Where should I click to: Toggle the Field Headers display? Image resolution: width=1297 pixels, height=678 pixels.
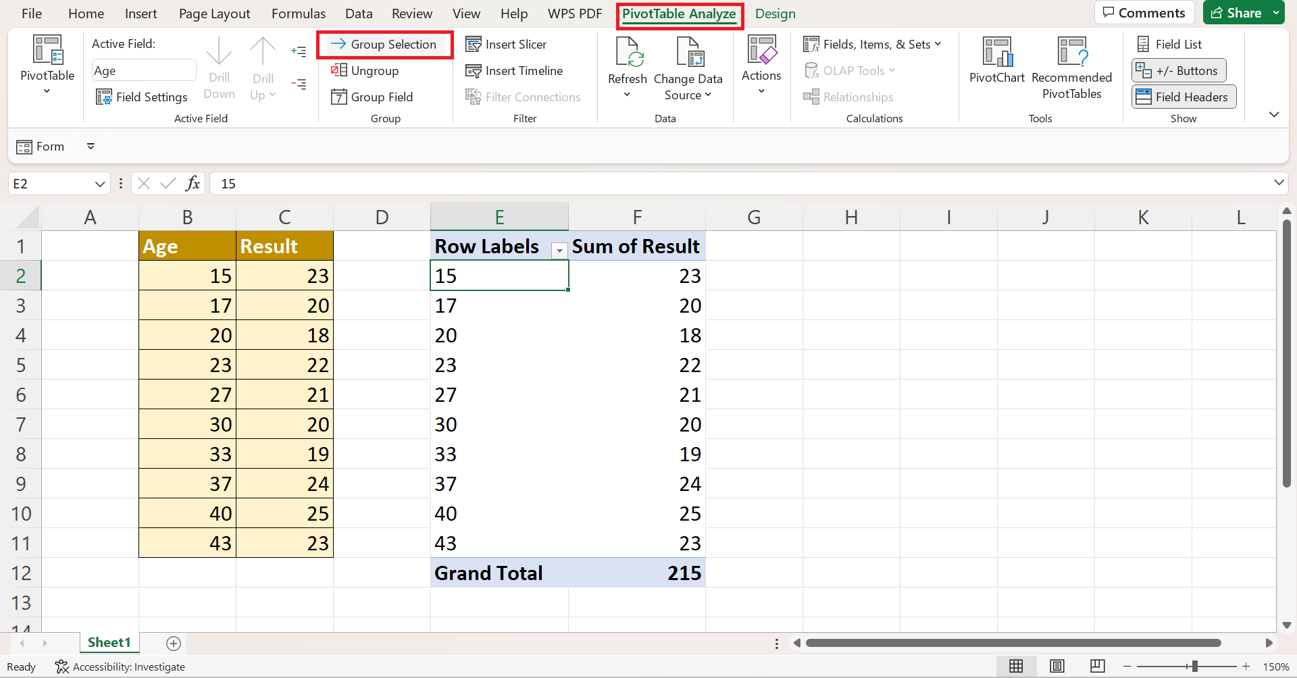[1184, 97]
